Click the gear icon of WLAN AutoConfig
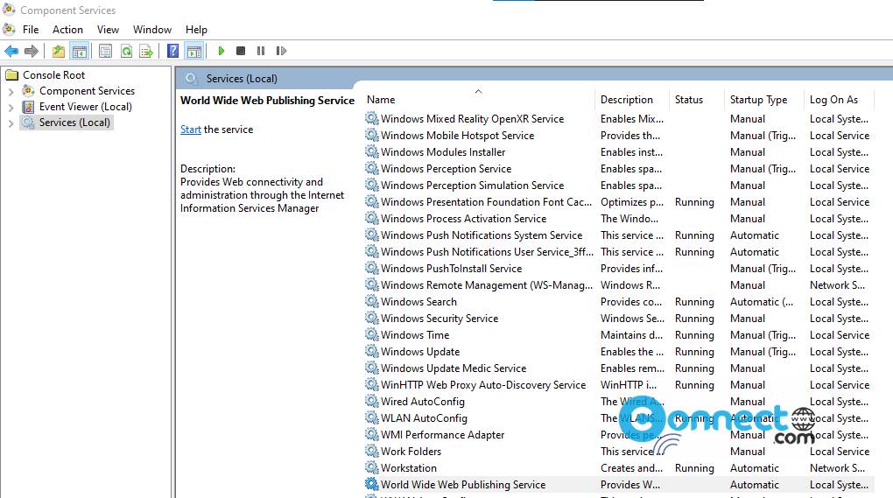 pyautogui.click(x=372, y=417)
